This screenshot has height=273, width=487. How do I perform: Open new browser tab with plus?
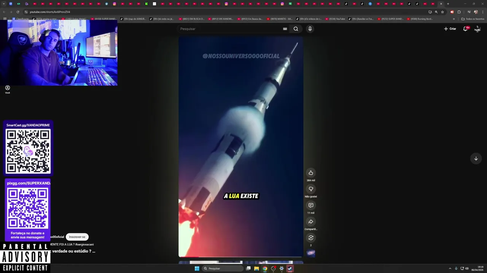(448, 4)
